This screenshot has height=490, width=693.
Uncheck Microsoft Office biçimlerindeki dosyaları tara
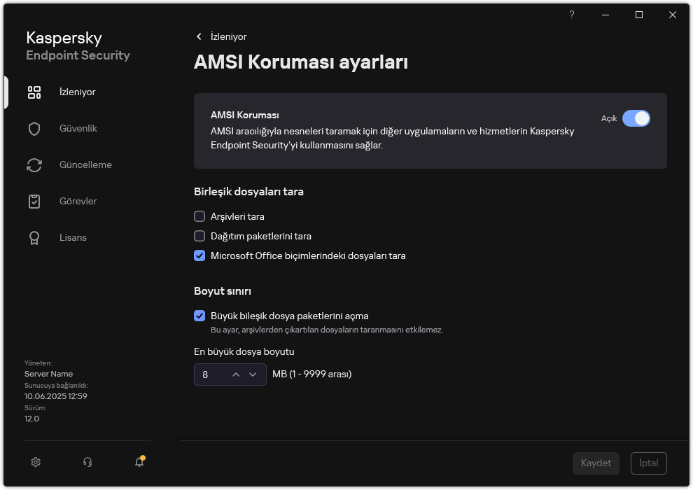click(x=199, y=255)
